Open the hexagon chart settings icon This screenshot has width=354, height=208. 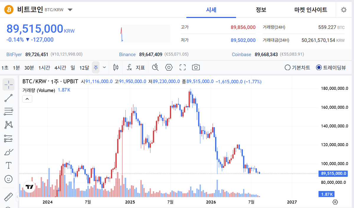pos(169,67)
